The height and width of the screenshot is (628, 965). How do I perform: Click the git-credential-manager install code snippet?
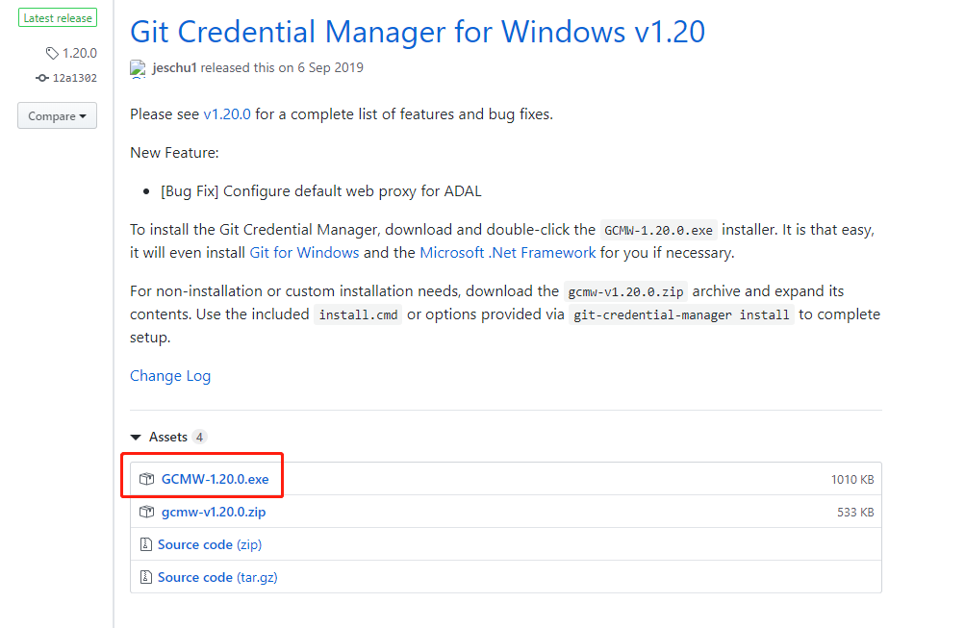point(681,314)
